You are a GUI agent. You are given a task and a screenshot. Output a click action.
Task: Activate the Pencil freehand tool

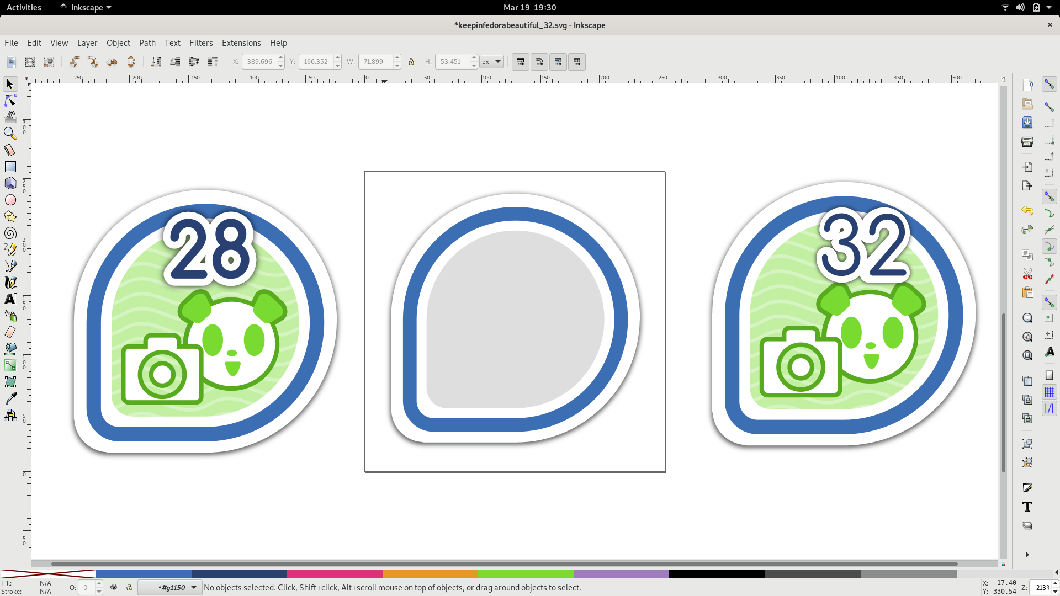point(10,249)
